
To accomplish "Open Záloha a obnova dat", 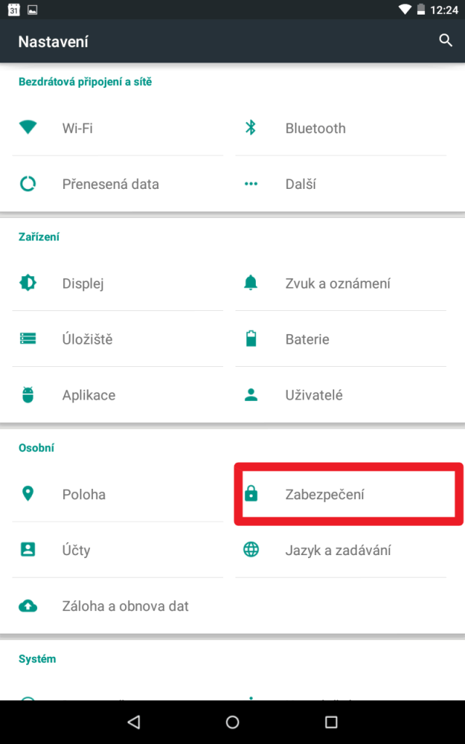I will click(118, 606).
